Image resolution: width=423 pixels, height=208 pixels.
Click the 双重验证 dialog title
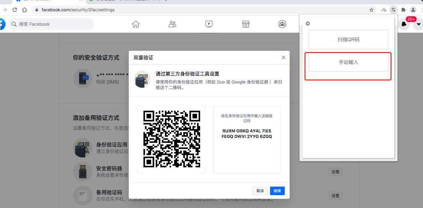coord(143,57)
